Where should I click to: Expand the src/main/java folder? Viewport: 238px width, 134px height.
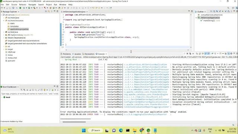(x=4, y=17)
